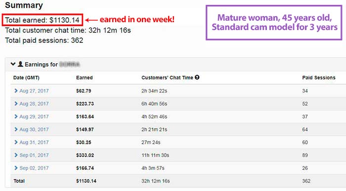Click the Earnings for panel header text
Screen dimensions: 346x191
(41, 64)
